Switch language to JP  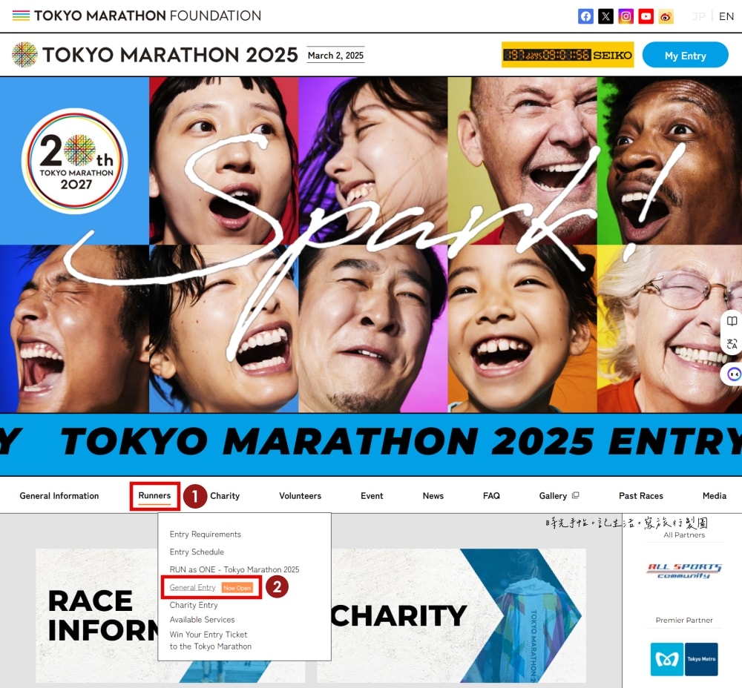point(698,16)
